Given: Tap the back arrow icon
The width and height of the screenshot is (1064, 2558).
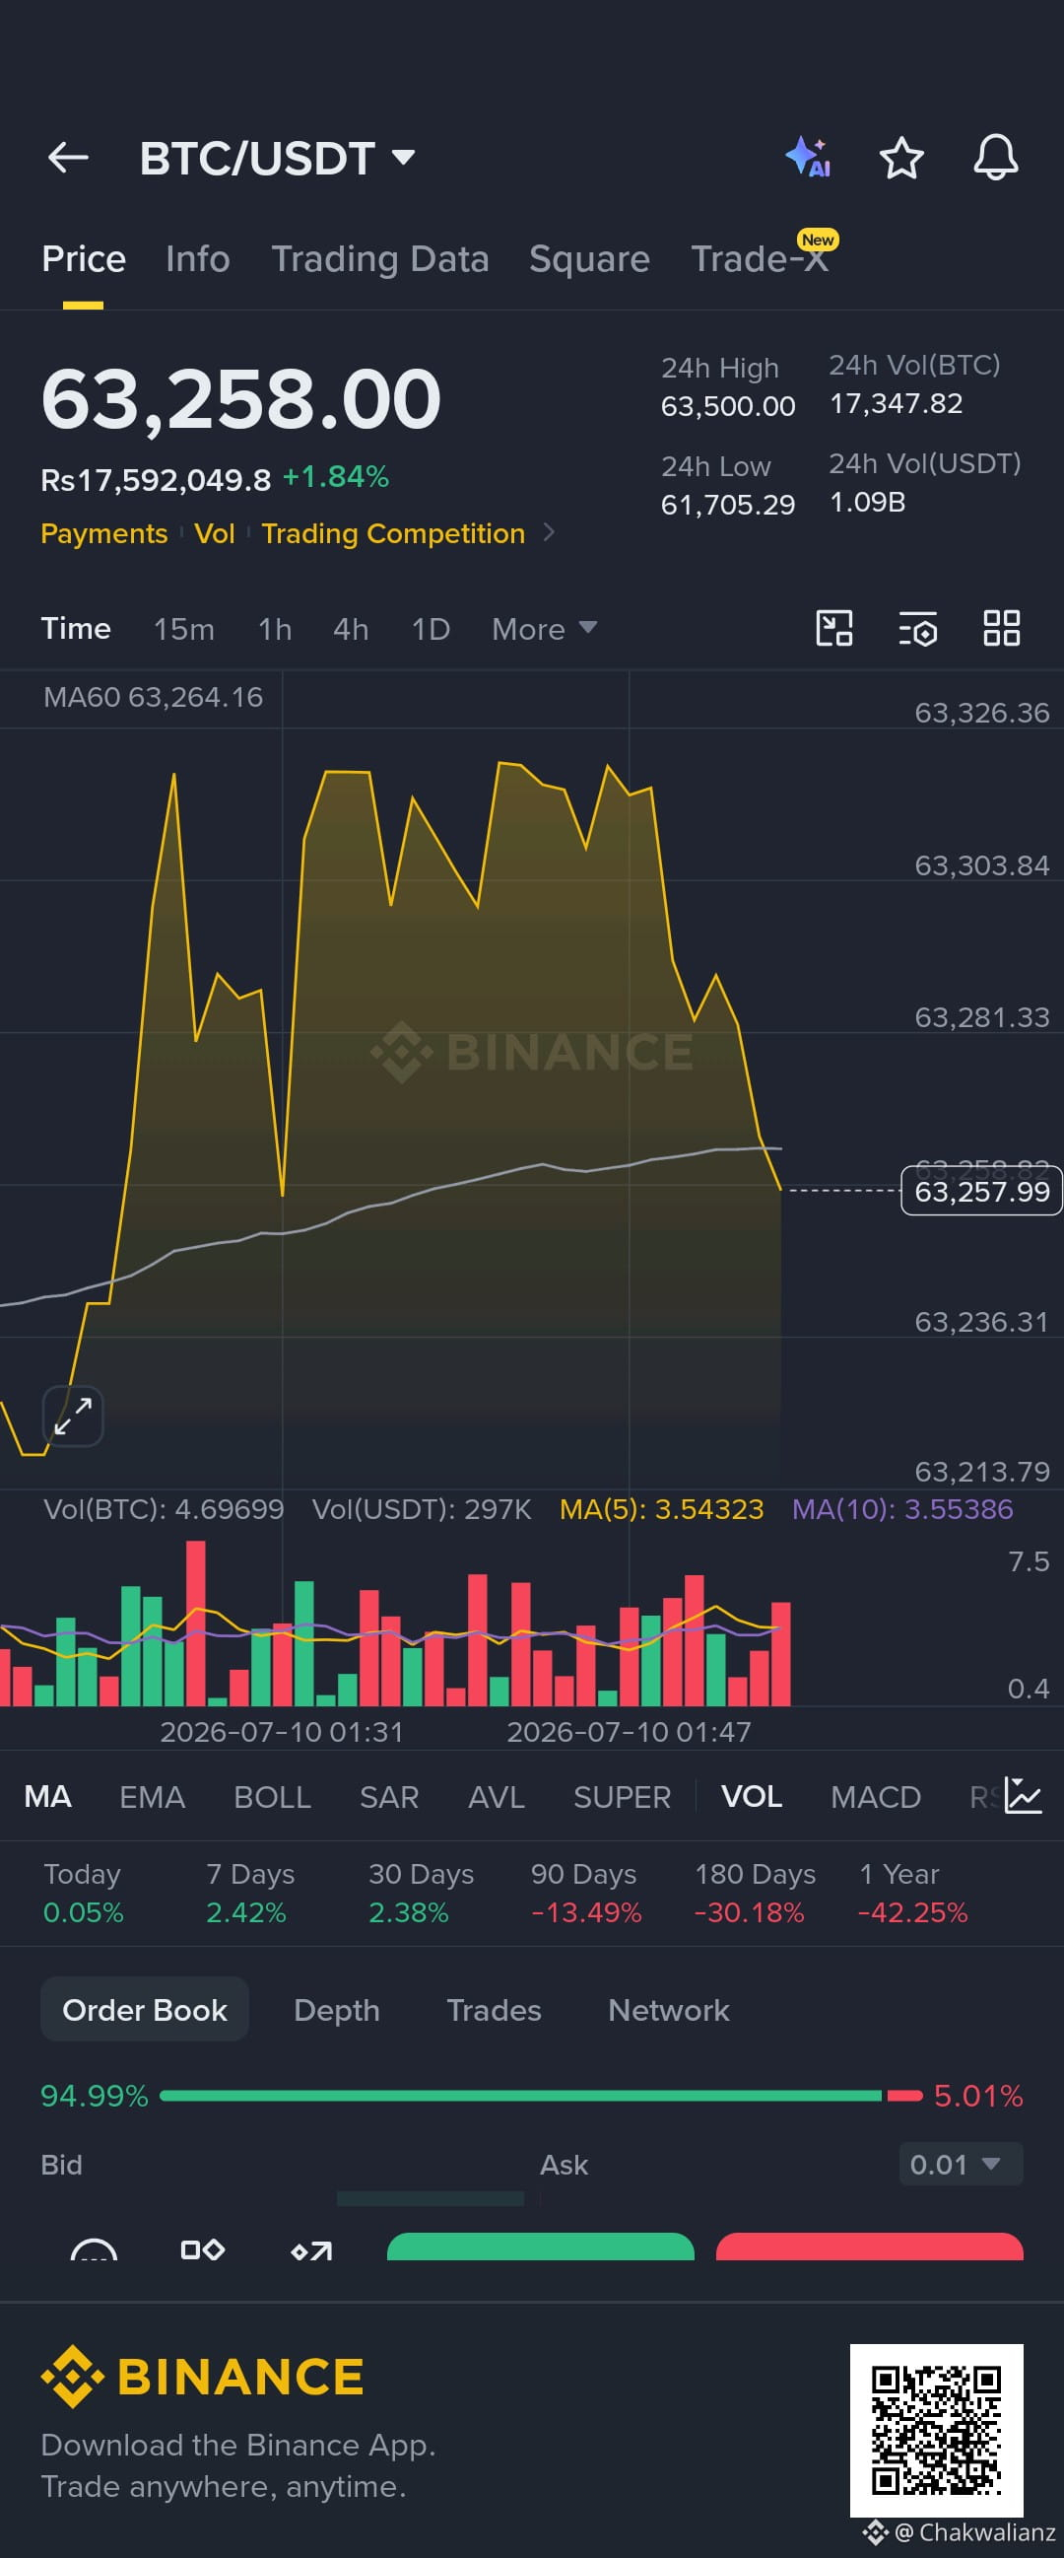Looking at the screenshot, I should click(68, 157).
